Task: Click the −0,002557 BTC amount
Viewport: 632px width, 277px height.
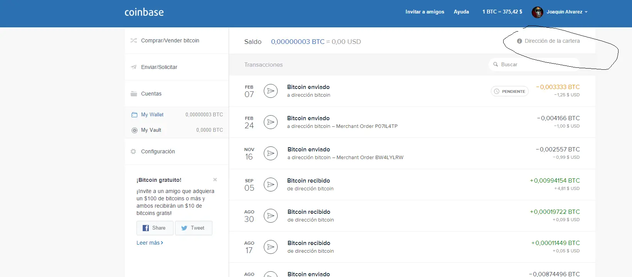Action: [558, 149]
